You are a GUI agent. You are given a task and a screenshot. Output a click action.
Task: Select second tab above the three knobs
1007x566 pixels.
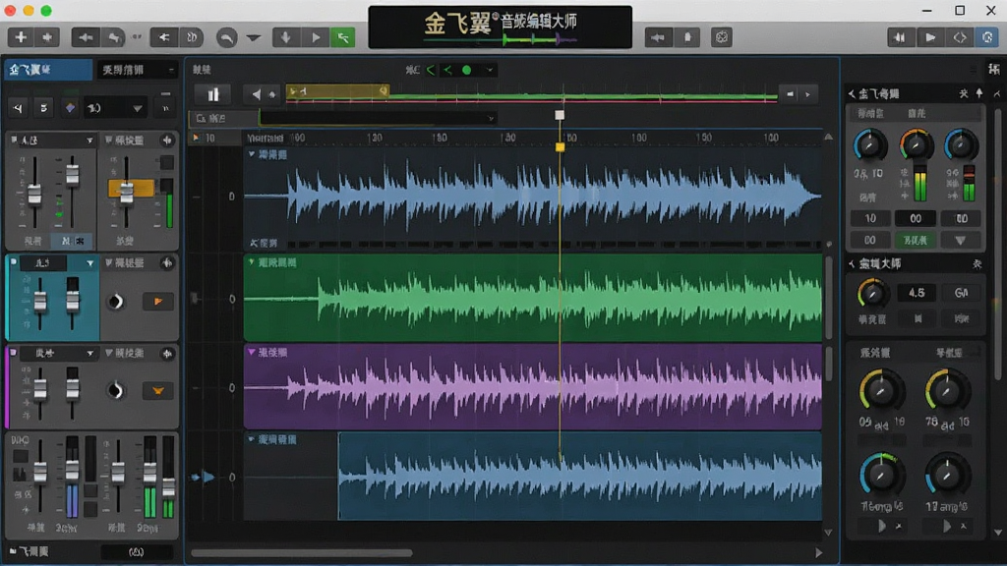coord(917,114)
